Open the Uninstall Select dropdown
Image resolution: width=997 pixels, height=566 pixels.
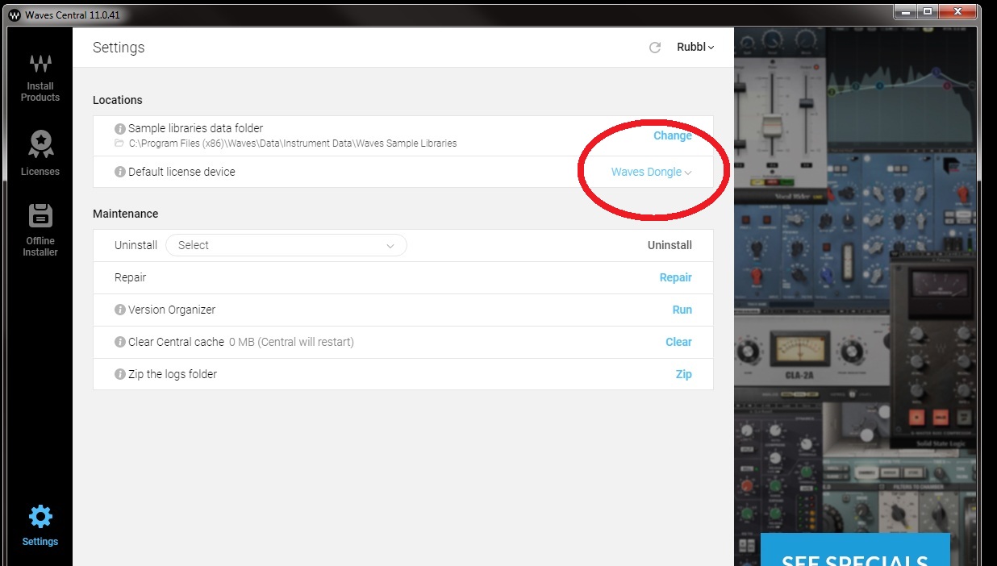click(286, 245)
